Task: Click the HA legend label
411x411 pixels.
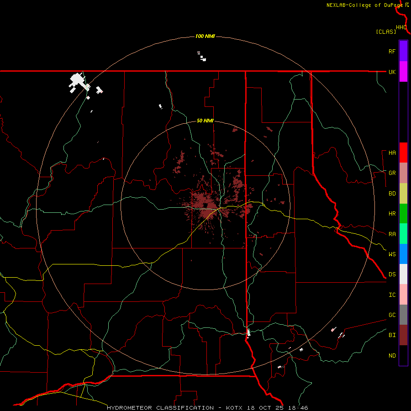Action: click(x=392, y=153)
